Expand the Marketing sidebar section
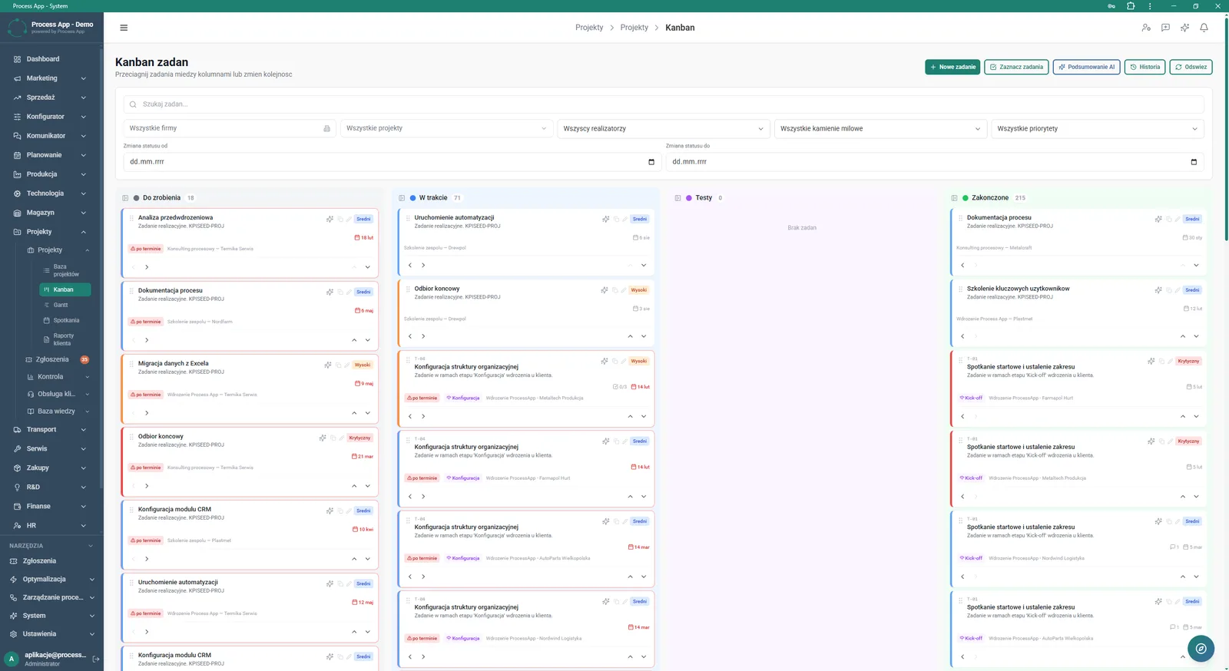1229x671 pixels. pyautogui.click(x=51, y=78)
